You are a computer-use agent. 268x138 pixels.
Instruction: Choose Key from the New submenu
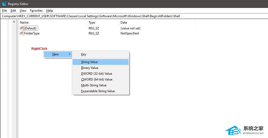(x=101, y=54)
